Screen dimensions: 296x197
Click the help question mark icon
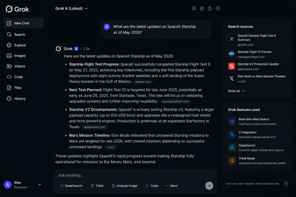click(286, 184)
